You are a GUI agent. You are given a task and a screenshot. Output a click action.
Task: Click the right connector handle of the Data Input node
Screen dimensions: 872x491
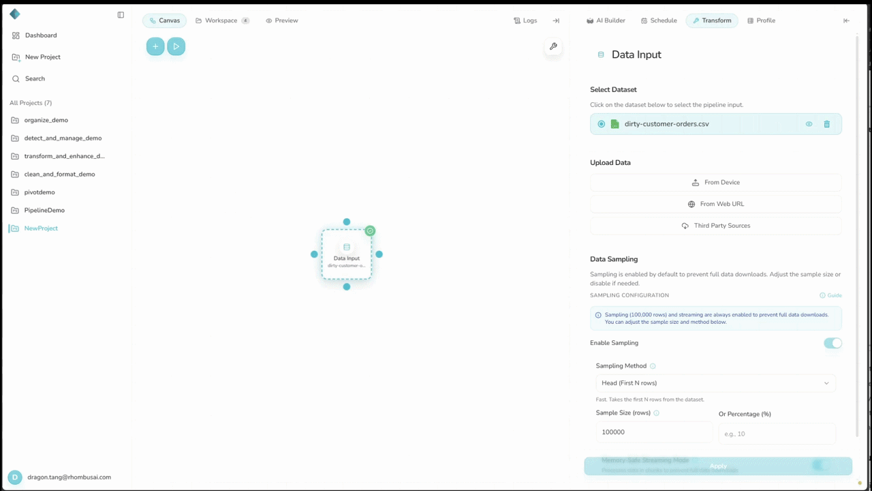[379, 254]
